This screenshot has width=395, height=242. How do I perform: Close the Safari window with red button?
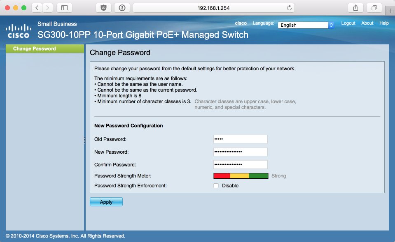(7, 8)
